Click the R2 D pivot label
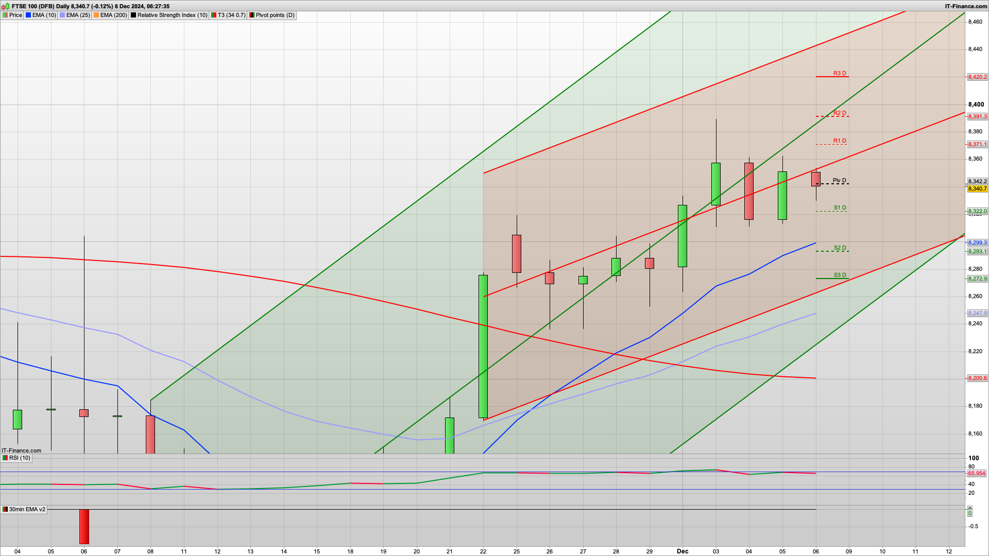Screen dimensions: 989x556 [840, 113]
